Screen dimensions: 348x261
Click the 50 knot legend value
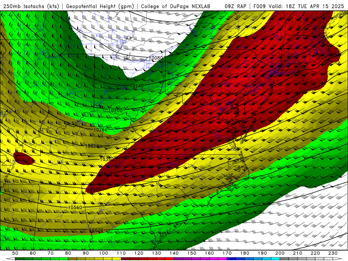tap(15, 253)
